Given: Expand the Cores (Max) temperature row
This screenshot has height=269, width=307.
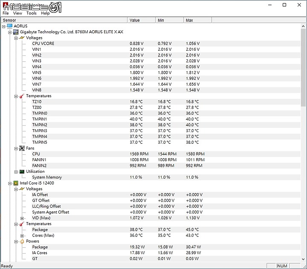Looking at the screenshot, I should click(22, 236).
